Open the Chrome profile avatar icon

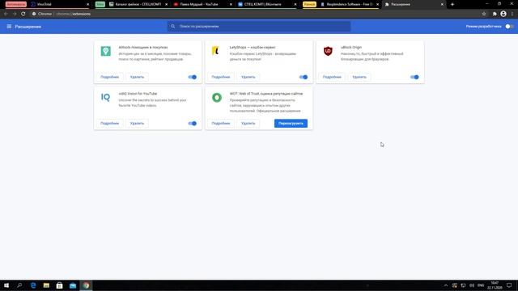tap(503, 14)
